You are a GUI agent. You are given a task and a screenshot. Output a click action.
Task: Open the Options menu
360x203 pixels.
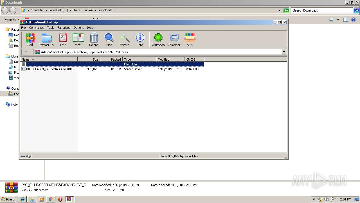pyautogui.click(x=79, y=28)
